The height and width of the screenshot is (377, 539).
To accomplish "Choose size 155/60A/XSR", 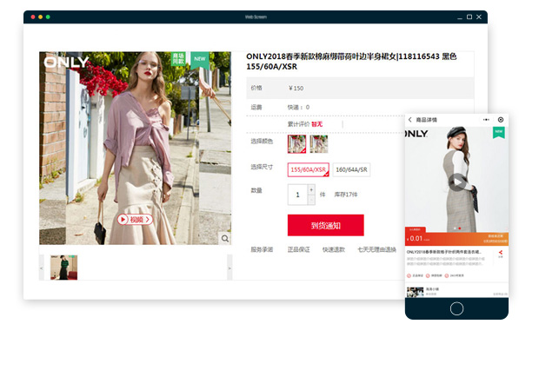I will pos(309,169).
